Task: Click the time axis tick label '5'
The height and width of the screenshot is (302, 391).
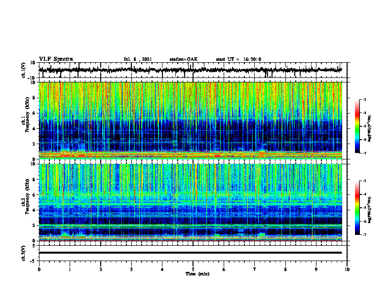Action: [193, 269]
